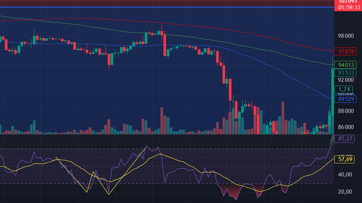
Task: Select the 94 013 green moving average label
Action: [x=346, y=65]
